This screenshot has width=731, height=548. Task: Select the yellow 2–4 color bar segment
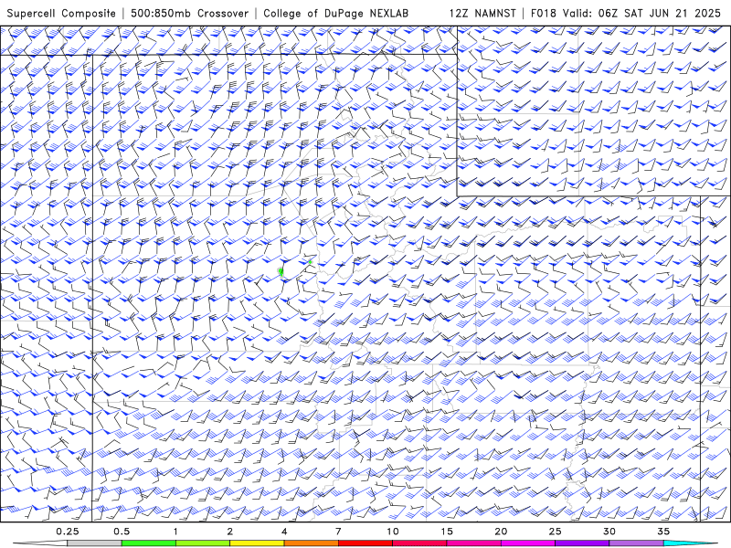257,543
